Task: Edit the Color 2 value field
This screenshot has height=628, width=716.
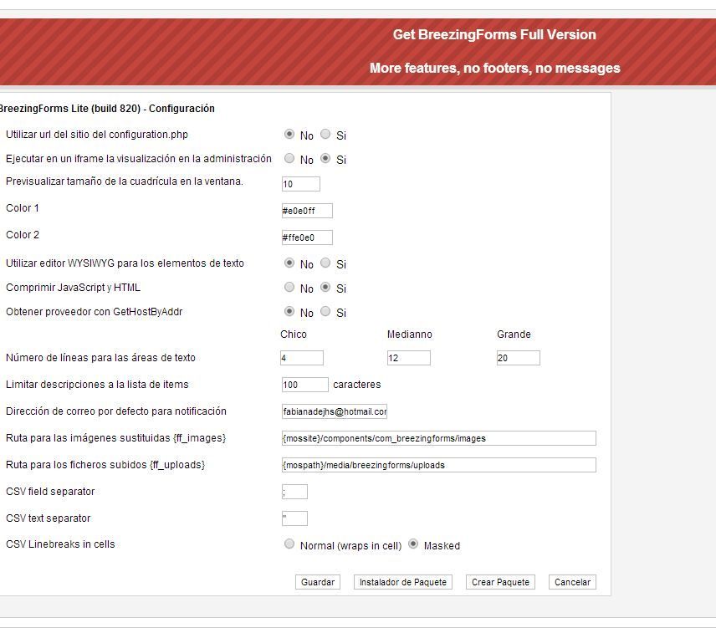Action: coord(307,237)
